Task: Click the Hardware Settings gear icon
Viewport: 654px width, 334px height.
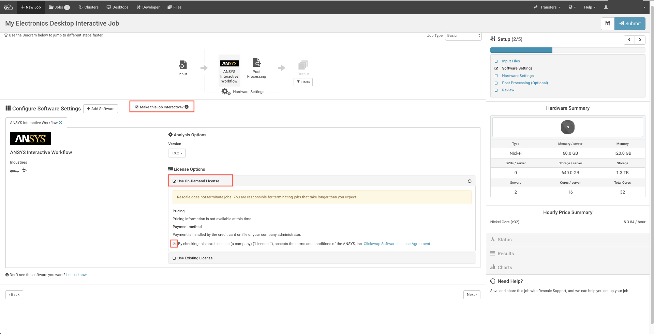Action: pyautogui.click(x=225, y=91)
